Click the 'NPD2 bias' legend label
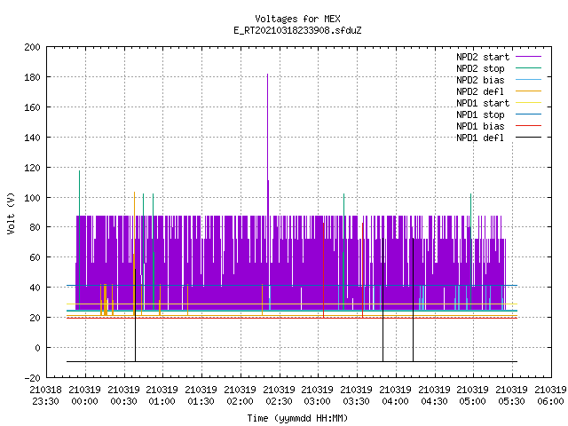 pyautogui.click(x=480, y=80)
